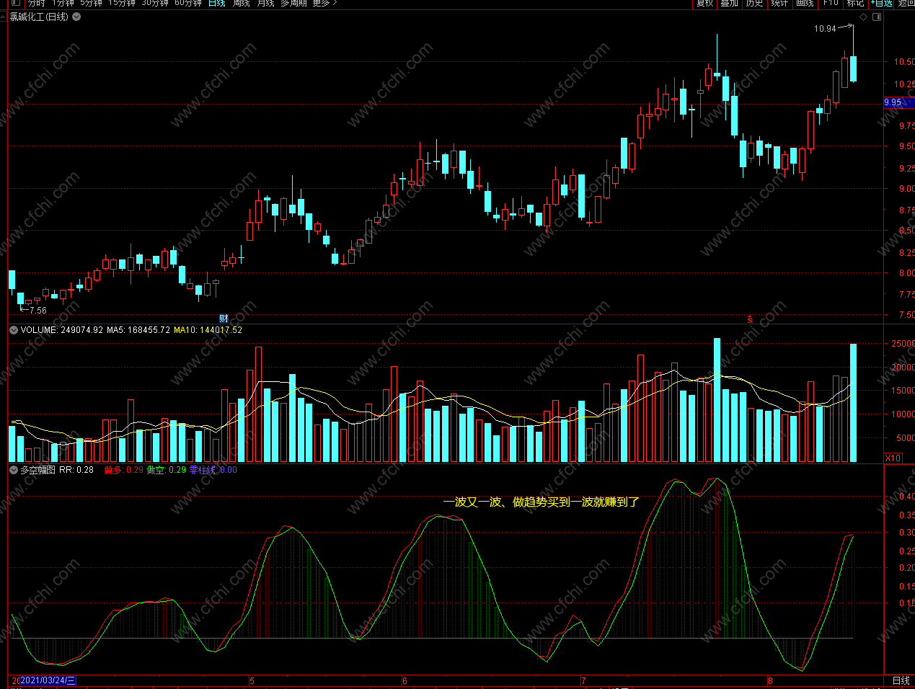Click the 7.56 low price annotation
This screenshot has height=689, width=915.
click(x=37, y=311)
